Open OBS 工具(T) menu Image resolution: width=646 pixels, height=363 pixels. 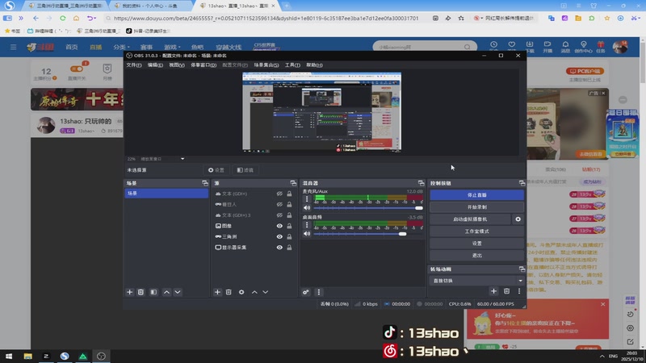[292, 65]
